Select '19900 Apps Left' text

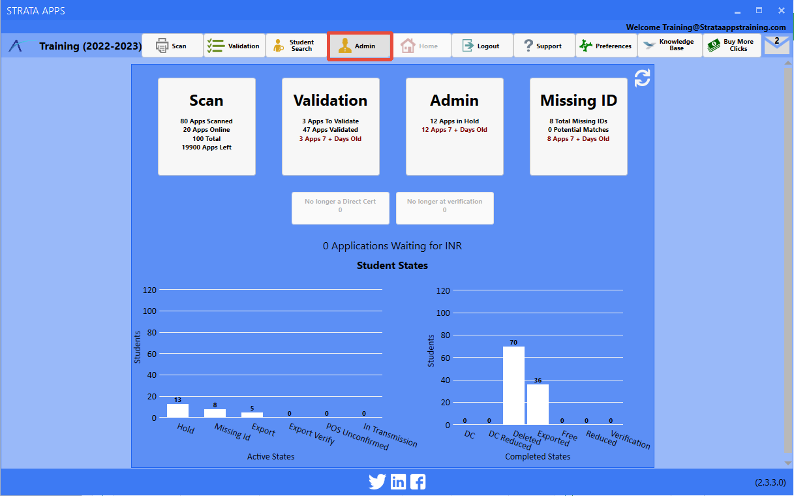207,147
